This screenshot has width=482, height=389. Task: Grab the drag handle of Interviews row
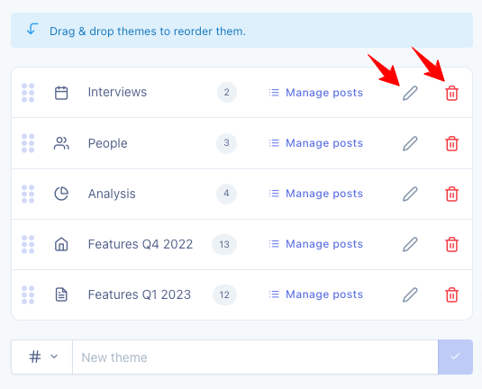pyautogui.click(x=28, y=93)
